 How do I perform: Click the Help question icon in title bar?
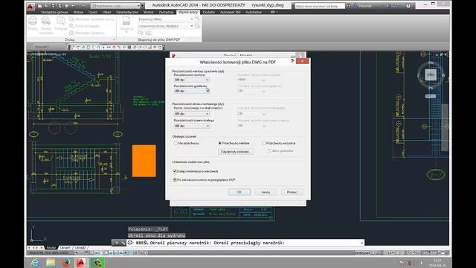408,6
